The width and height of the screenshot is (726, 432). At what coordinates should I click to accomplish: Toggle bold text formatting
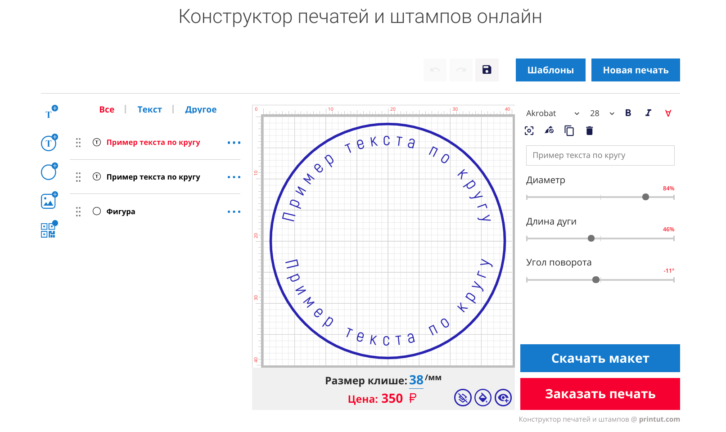pos(628,113)
